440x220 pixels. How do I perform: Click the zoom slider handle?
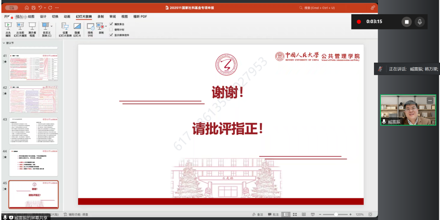pyautogui.click(x=335, y=214)
